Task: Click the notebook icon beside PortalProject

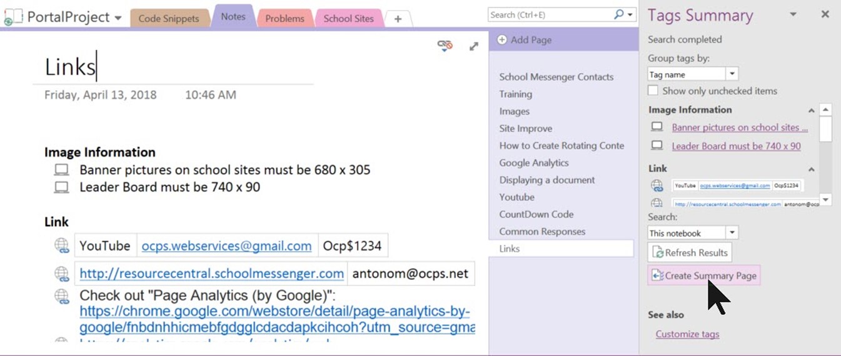Action: point(13,17)
